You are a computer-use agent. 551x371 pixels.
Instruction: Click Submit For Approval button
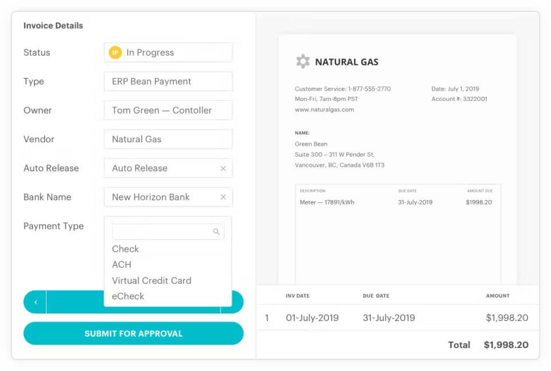pos(134,334)
